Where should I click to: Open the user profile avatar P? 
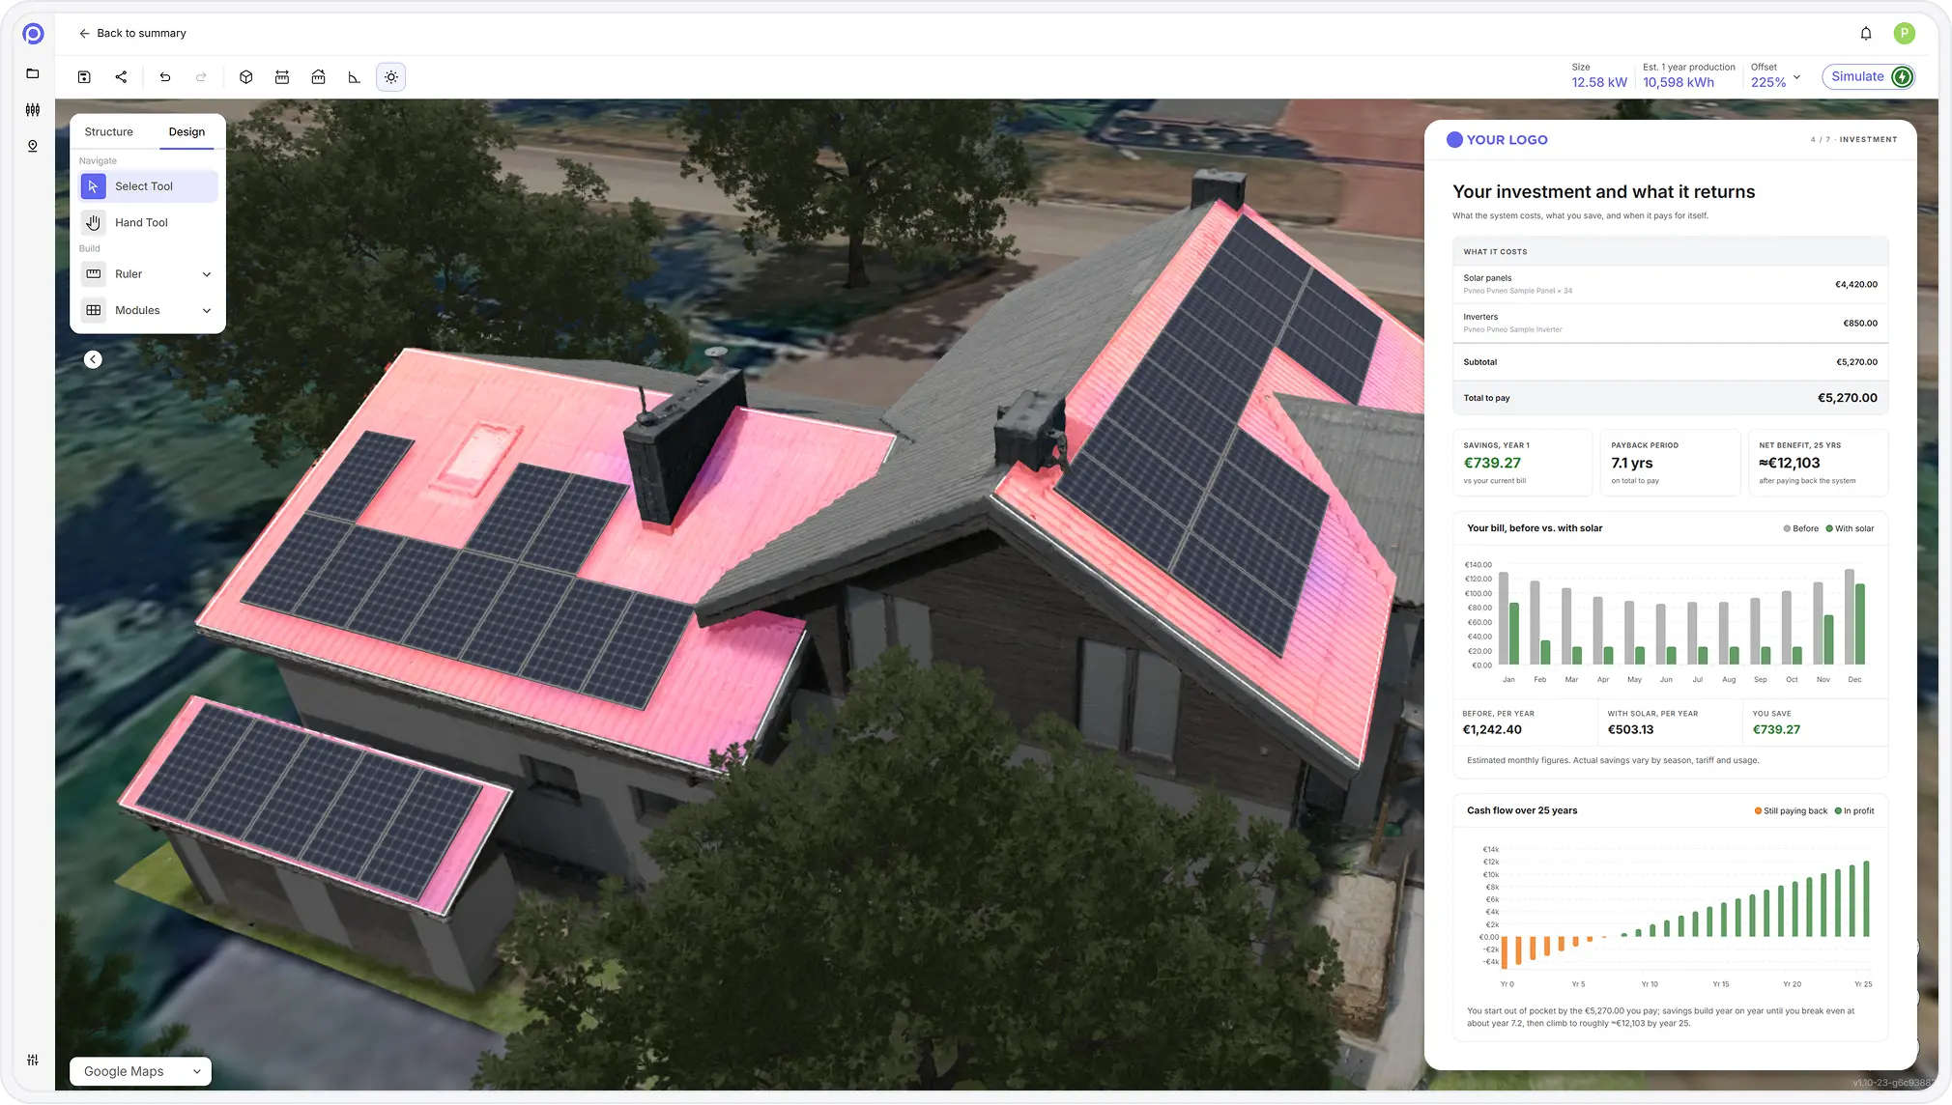(x=1904, y=34)
